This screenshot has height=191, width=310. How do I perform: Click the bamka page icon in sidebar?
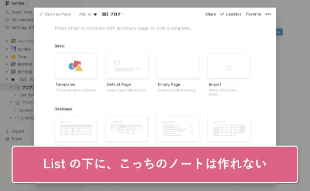coord(13,49)
